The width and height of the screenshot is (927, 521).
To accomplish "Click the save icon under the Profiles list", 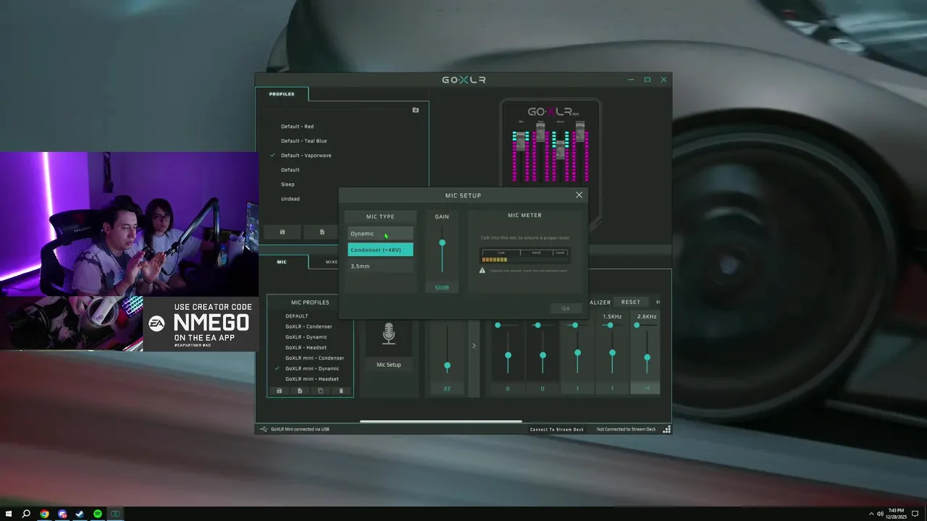I will (282, 232).
